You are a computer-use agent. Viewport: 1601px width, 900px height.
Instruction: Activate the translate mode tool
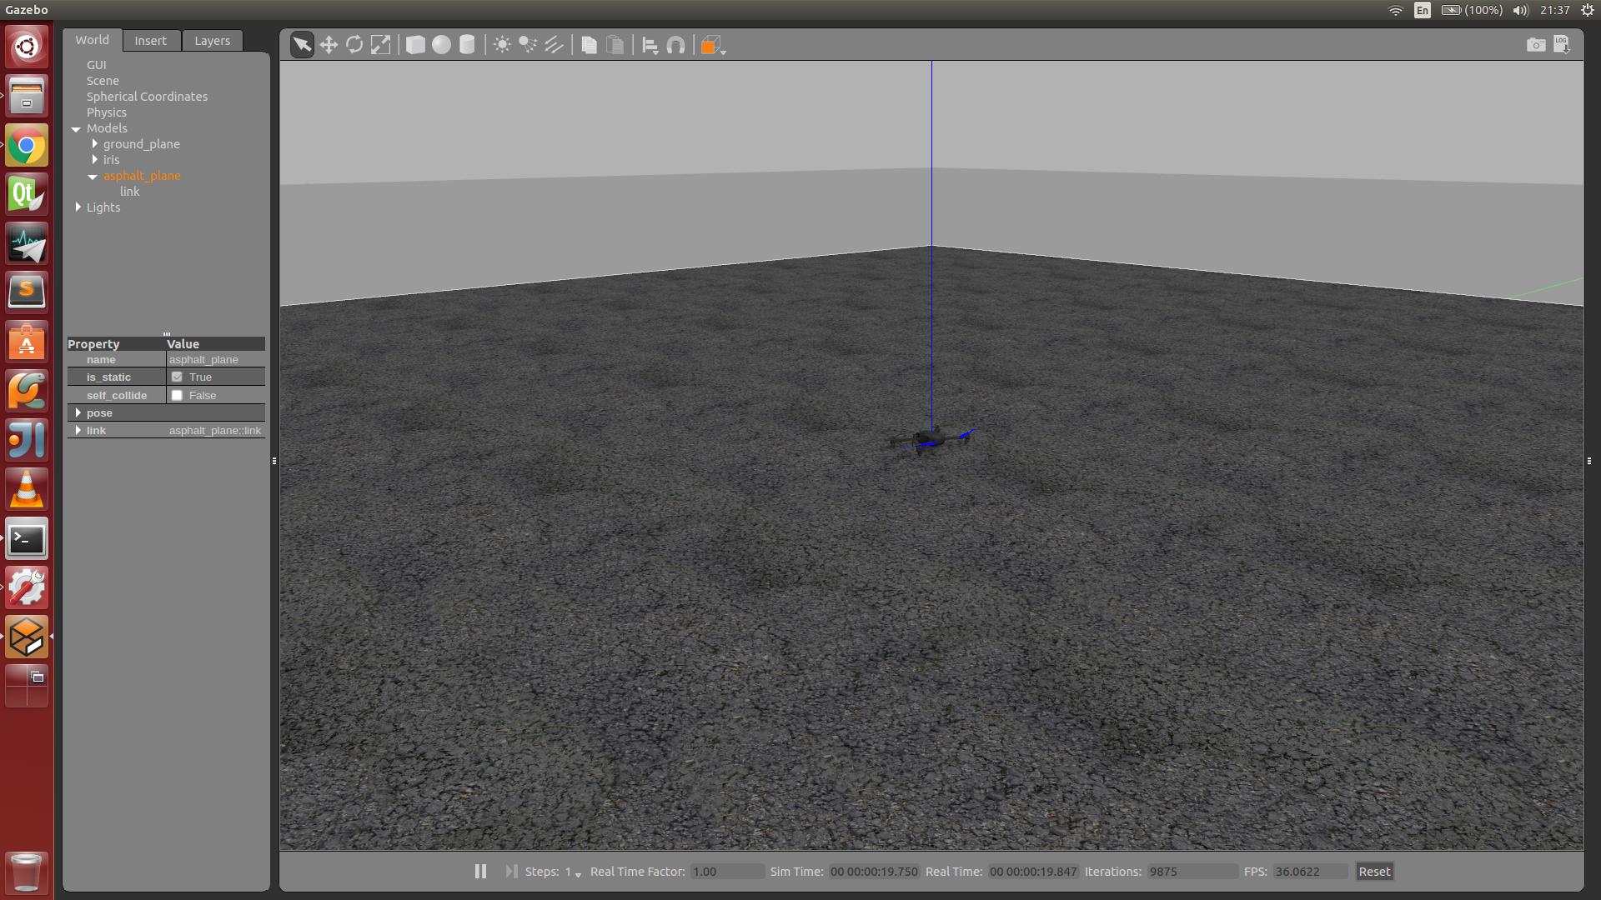(x=329, y=45)
